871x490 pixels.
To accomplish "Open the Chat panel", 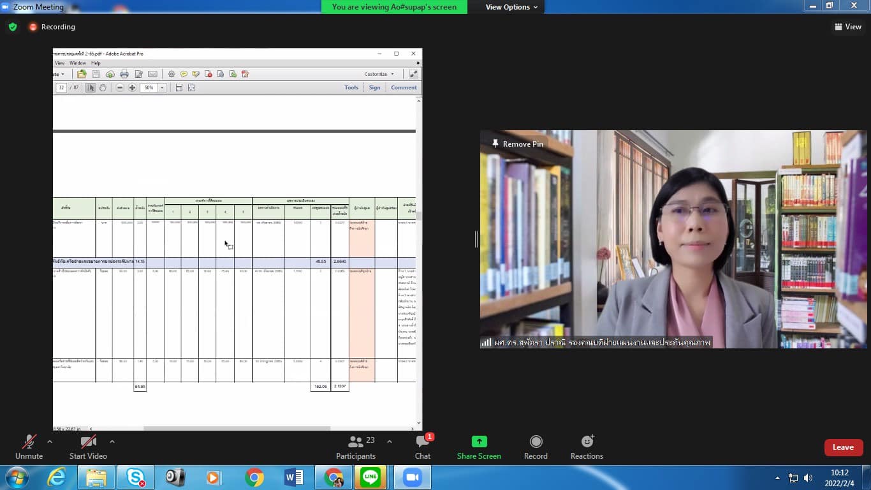I will (x=423, y=447).
